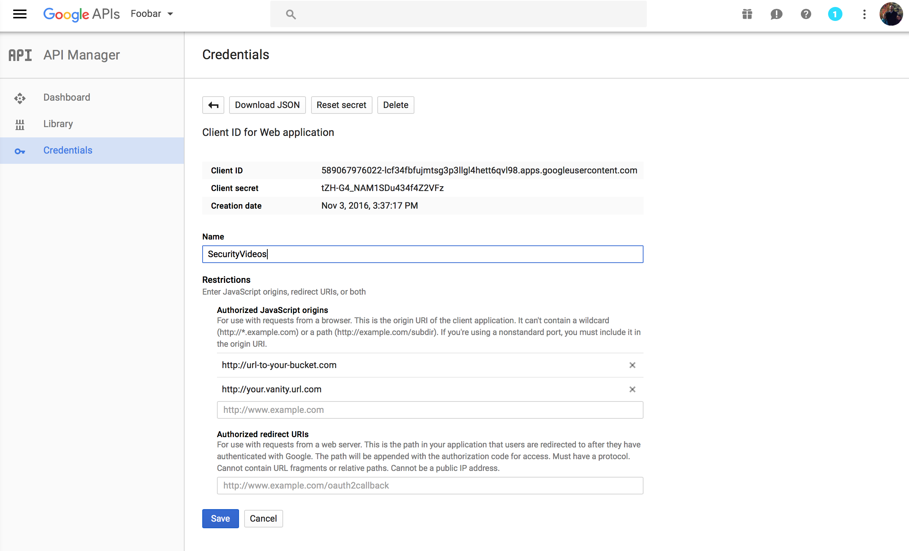The height and width of the screenshot is (551, 909).
Task: Select the Client secret value
Action: click(382, 188)
